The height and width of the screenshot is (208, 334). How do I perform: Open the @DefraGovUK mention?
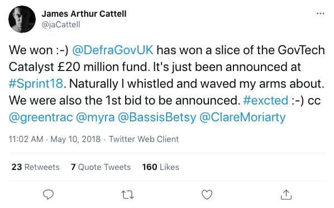click(113, 50)
